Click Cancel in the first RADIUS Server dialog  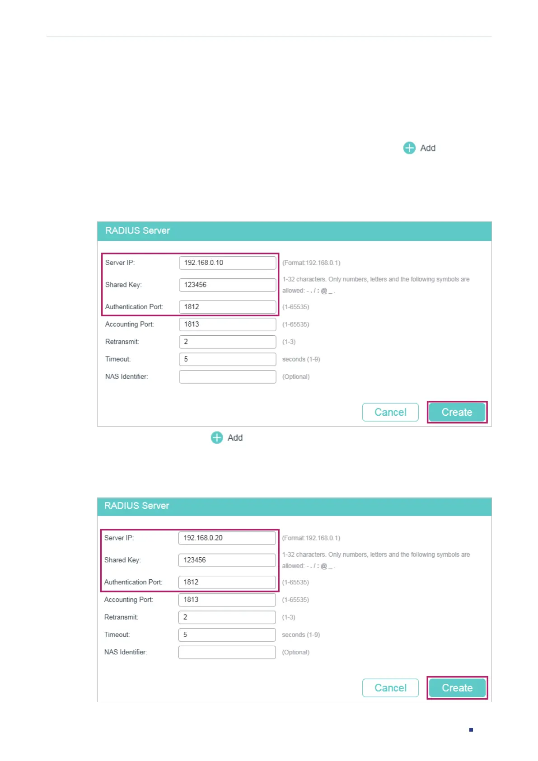[390, 412]
